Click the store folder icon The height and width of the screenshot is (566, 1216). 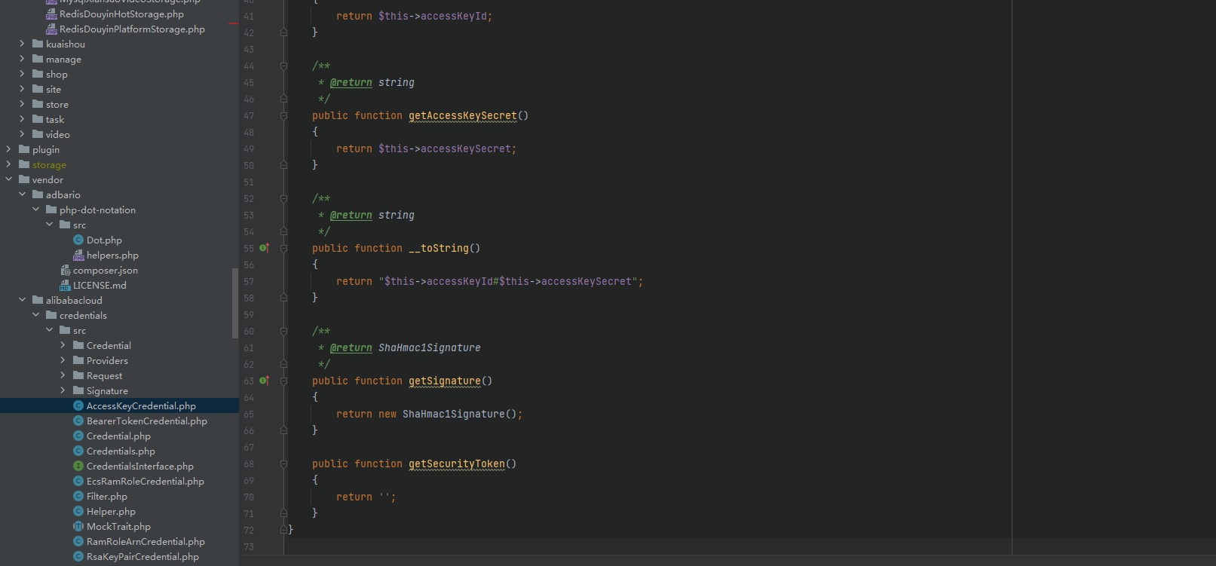click(38, 104)
